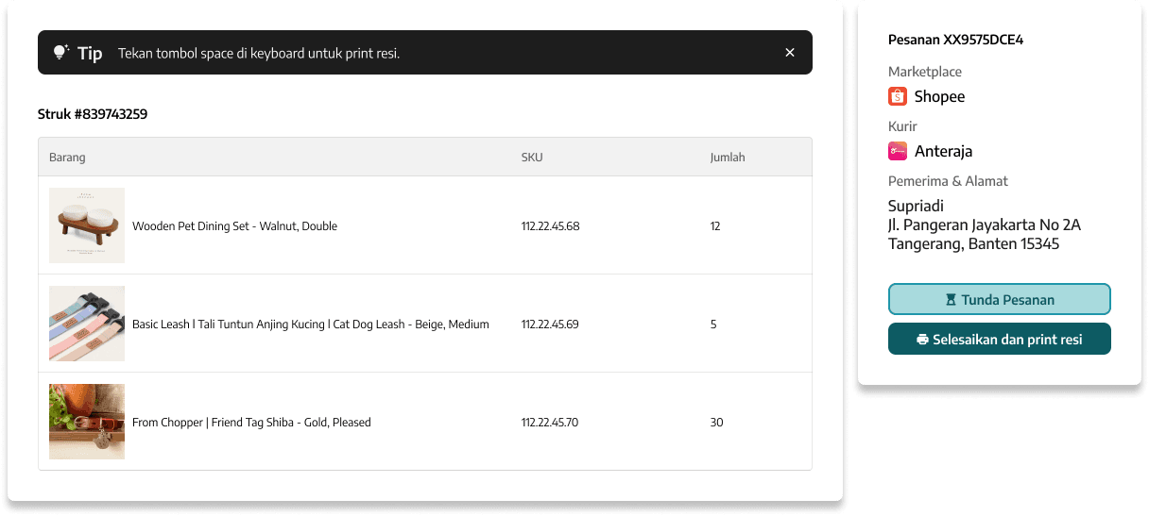Image resolution: width=1149 pixels, height=516 pixels.
Task: Open the Basic Leash product thumbnail
Action: tap(87, 324)
